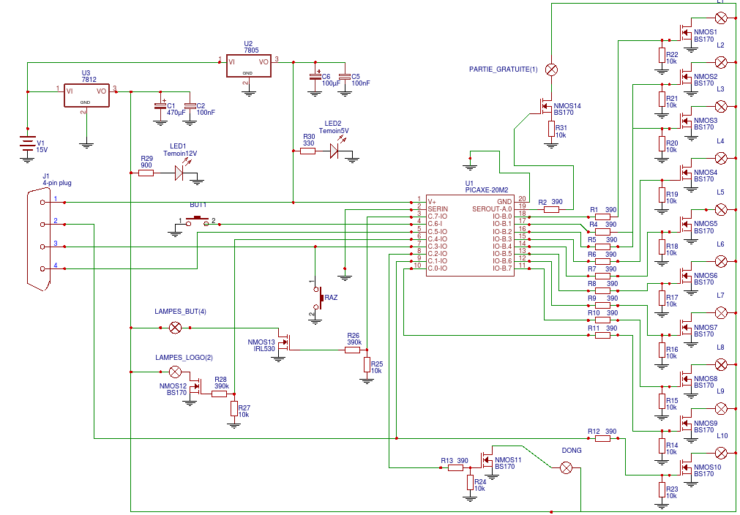Select resistor R28 390k
This screenshot has width=740, height=515.
point(220,394)
